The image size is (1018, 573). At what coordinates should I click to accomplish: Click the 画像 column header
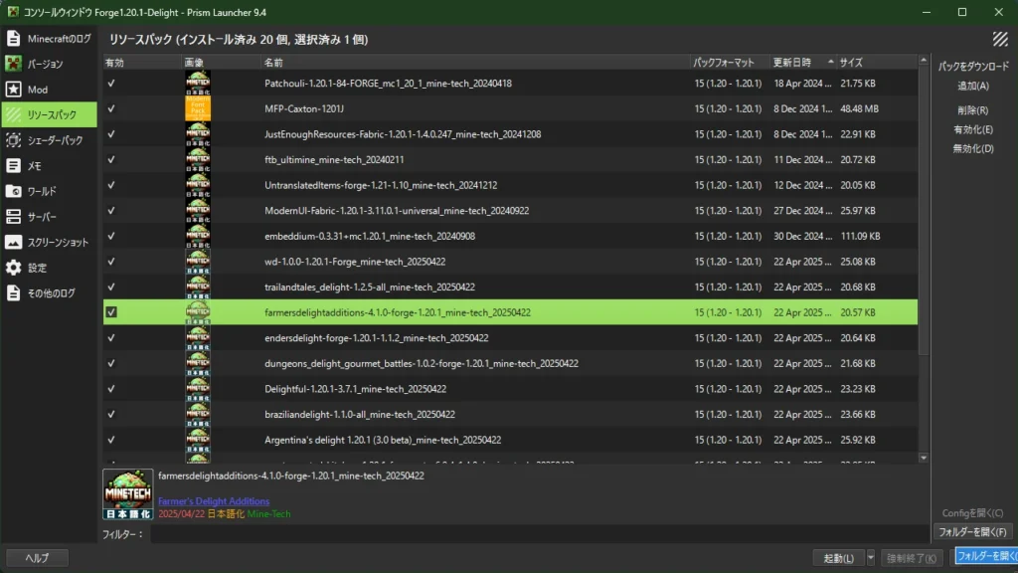(221, 63)
